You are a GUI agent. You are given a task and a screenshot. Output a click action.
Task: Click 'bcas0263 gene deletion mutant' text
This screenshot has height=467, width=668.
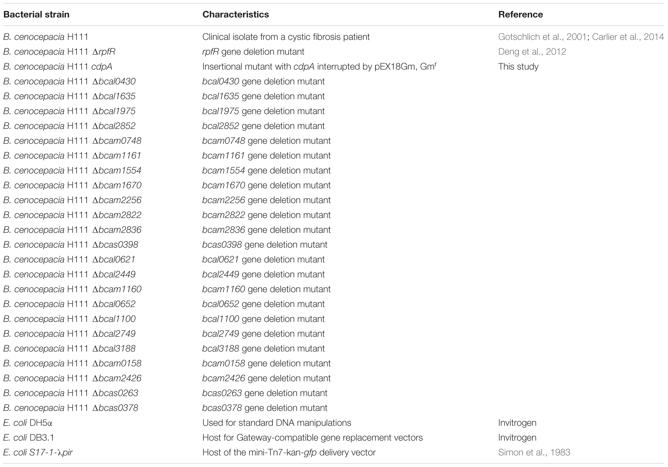point(265,393)
